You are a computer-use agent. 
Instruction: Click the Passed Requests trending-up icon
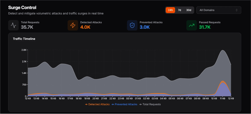click(191, 25)
